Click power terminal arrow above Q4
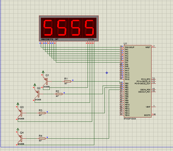Screen dimensions: 173x151 coord(18,129)
